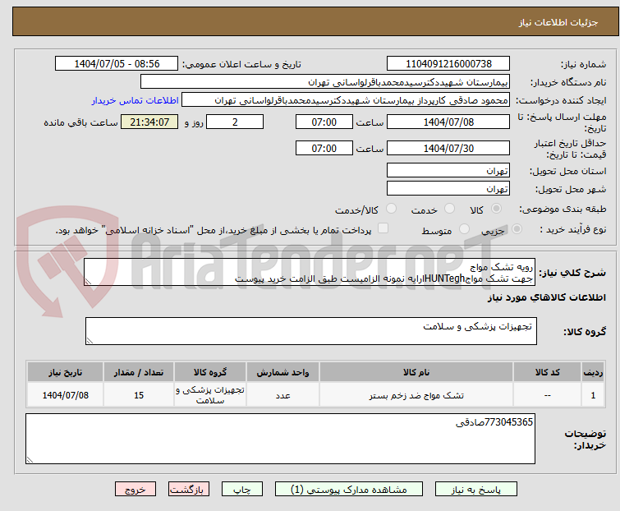The width and height of the screenshot is (620, 511).
Task: Click the واحد شمارش column header
Action: [x=282, y=372]
